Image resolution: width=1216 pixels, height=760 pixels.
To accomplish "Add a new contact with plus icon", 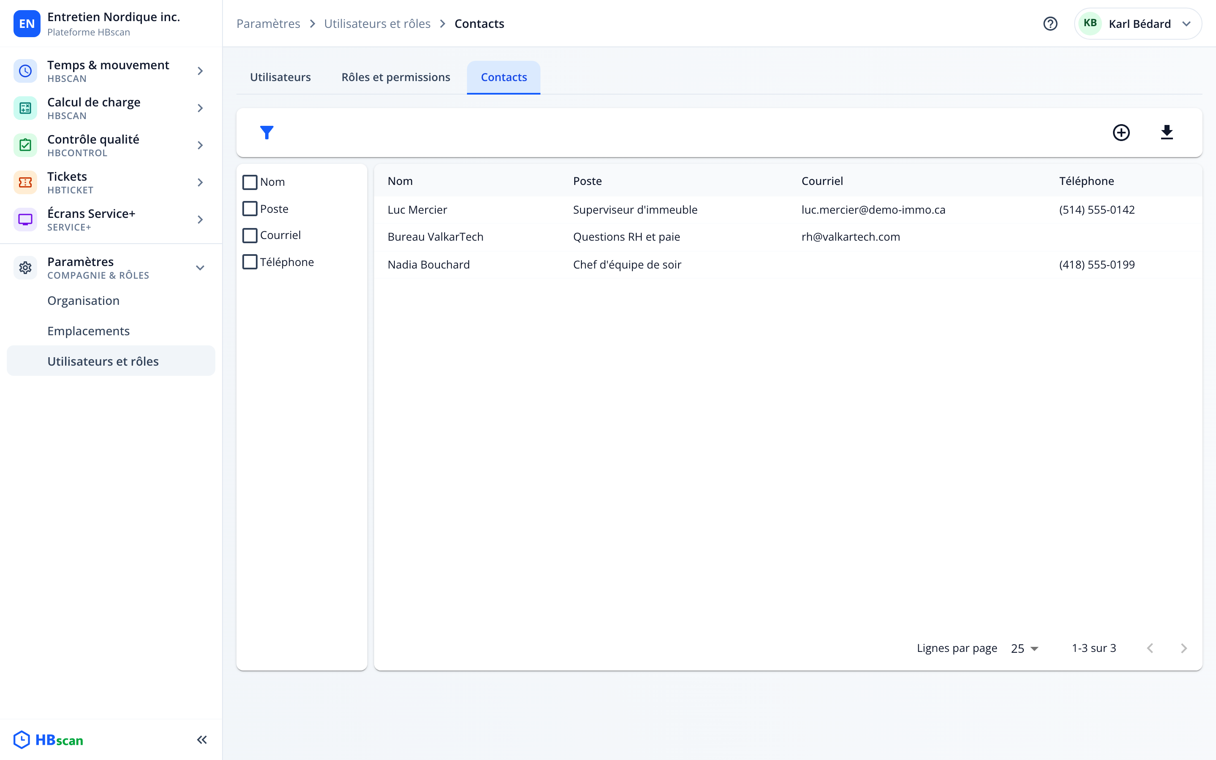I will point(1121,133).
